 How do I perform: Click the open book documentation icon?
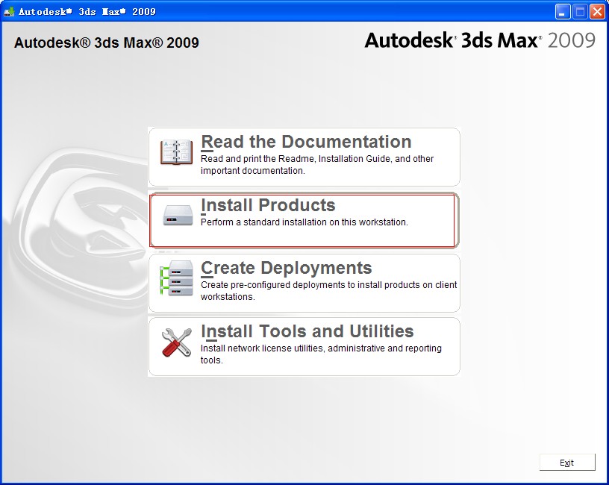tap(176, 152)
